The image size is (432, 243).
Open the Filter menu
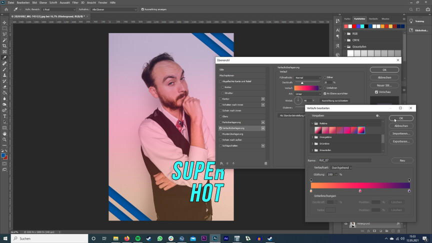(x=75, y=2)
